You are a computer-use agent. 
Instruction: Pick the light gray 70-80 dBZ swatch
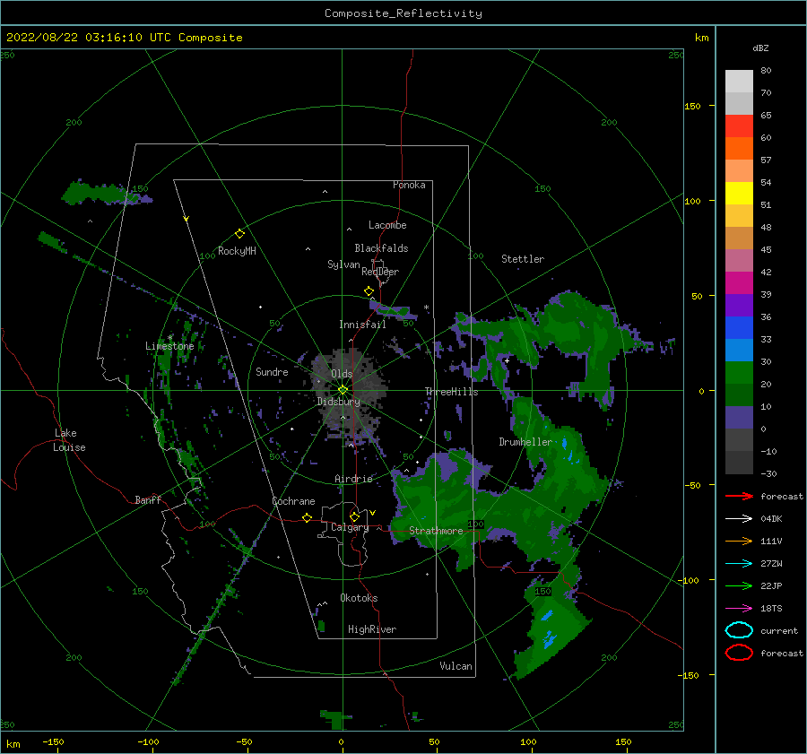click(739, 82)
